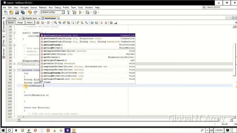Switch to History view
Screen dimensions: 237x133
click(x=30, y=23)
